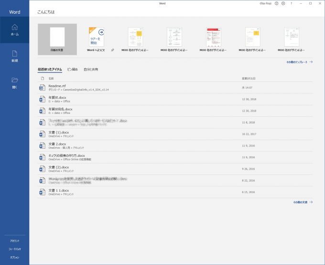The height and width of the screenshot is (265, 325).
Task: Click the 年賀状宛名.docx file icon
Action: (x=42, y=111)
